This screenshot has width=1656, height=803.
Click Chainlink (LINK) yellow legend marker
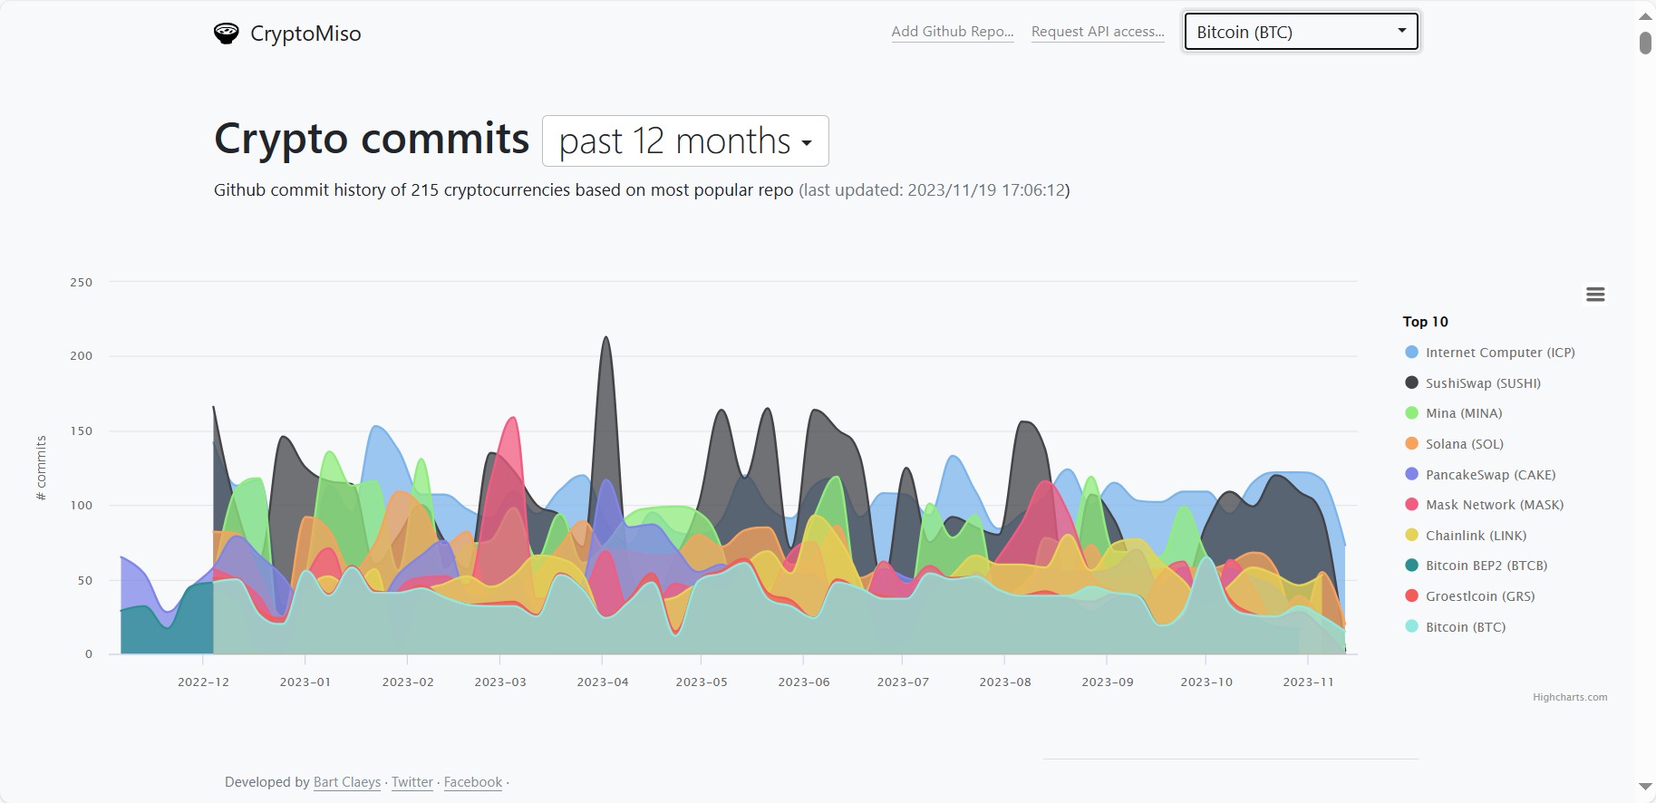[1411, 536]
